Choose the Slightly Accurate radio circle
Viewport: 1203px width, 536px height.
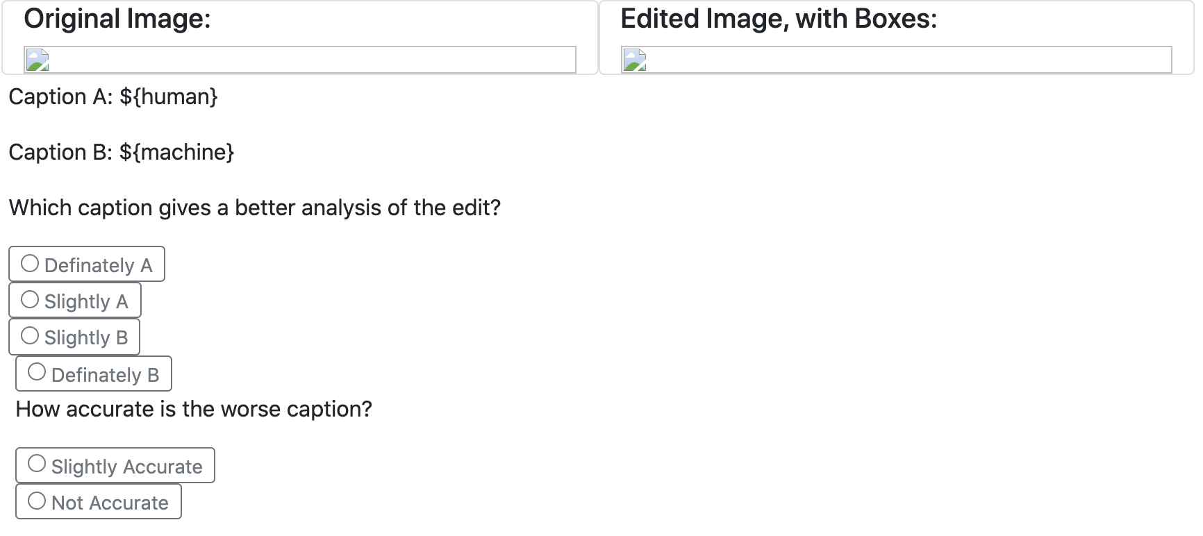[37, 464]
